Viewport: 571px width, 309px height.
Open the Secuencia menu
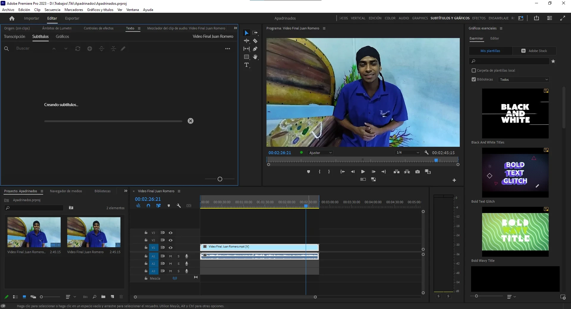click(52, 10)
